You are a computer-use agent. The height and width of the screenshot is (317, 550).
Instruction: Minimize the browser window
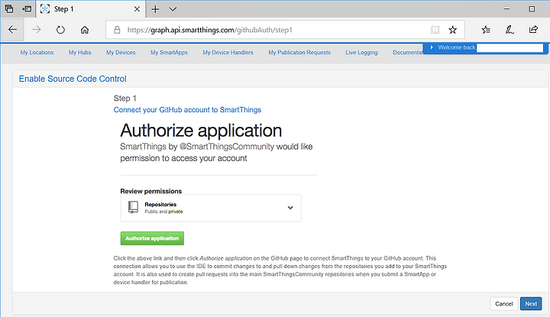tap(506, 8)
